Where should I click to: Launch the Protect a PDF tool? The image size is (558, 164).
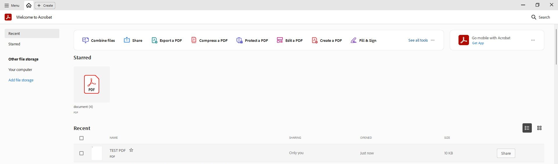pyautogui.click(x=252, y=40)
